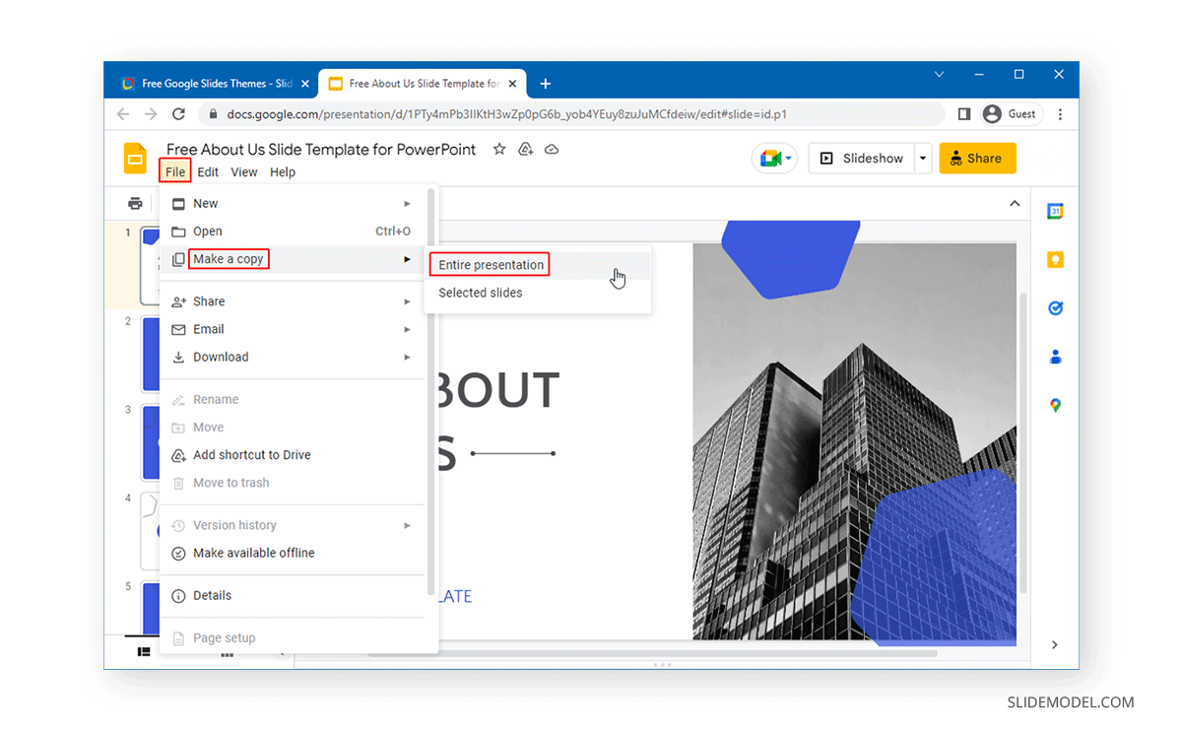Star this presentation

pos(499,149)
